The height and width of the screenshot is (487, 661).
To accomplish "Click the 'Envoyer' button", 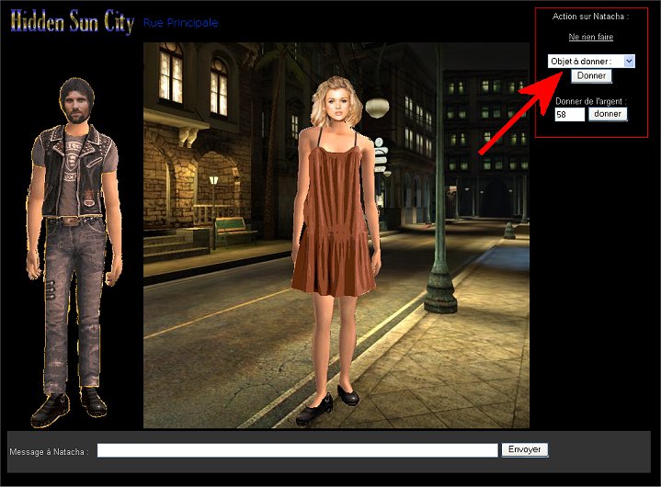I will coord(524,449).
